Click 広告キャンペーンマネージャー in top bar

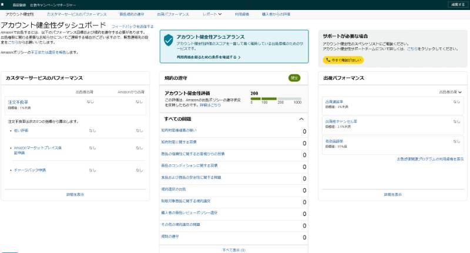tap(53, 5)
